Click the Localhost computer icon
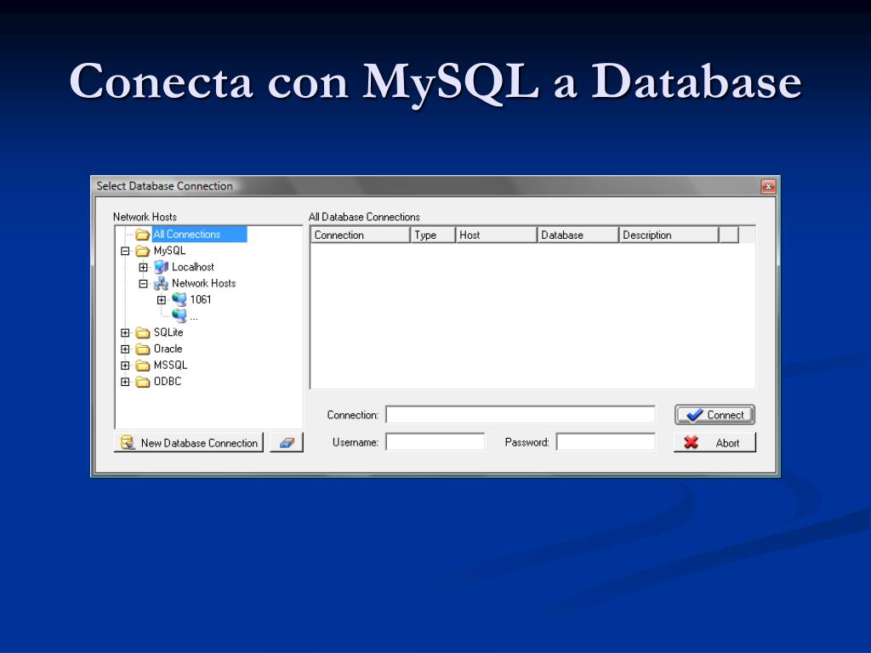This screenshot has width=871, height=653. click(x=161, y=267)
